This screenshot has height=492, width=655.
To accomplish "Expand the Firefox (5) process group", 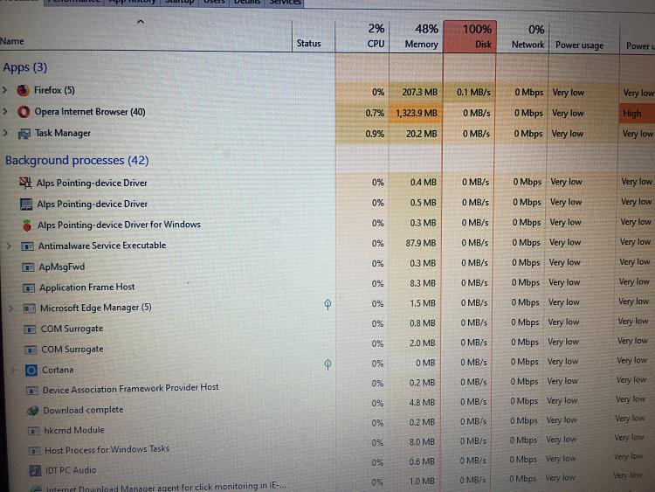I will click(x=4, y=90).
